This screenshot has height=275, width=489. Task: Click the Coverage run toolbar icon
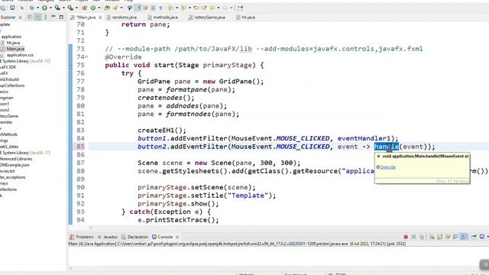tap(57, 8)
